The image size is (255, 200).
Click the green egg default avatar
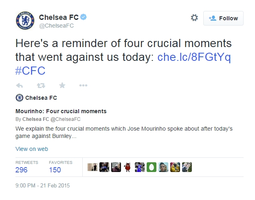[151, 167]
